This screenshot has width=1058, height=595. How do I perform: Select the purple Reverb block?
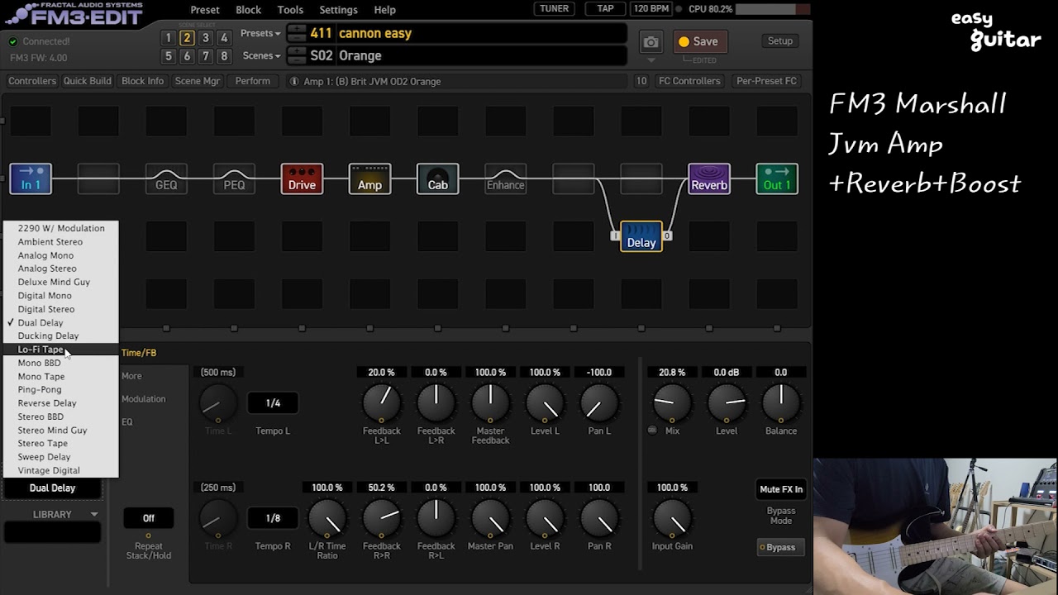[x=709, y=178]
